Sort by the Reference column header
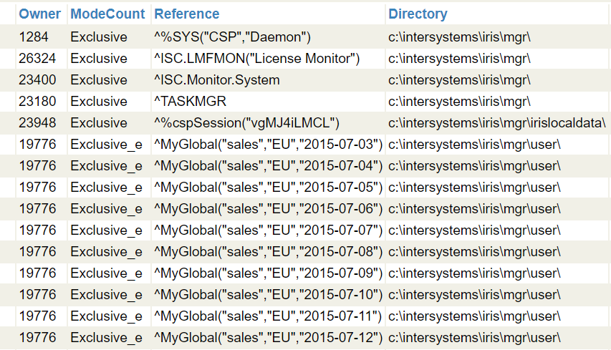The width and height of the screenshot is (611, 350). 187,14
